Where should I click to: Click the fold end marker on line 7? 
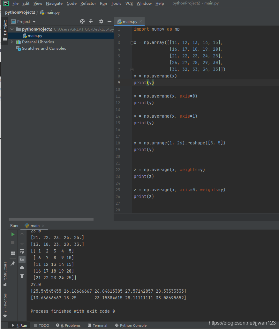pos(132,69)
